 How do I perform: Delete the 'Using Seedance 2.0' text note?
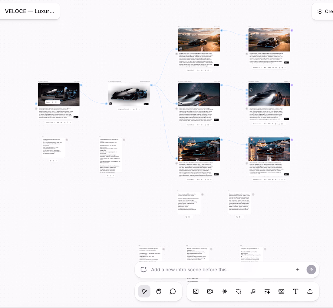(x=189, y=217)
